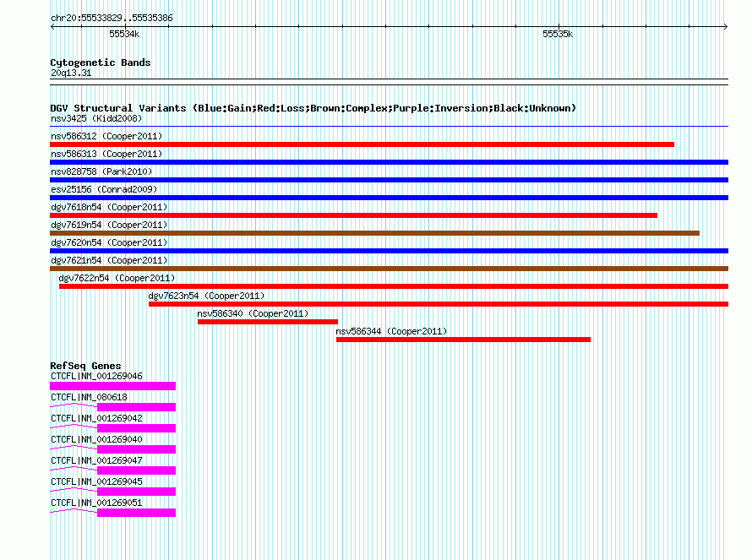This screenshot has width=752, height=560.
Task: Click dgv7621n54 (Cooper2011) label
Action: pyautogui.click(x=109, y=260)
